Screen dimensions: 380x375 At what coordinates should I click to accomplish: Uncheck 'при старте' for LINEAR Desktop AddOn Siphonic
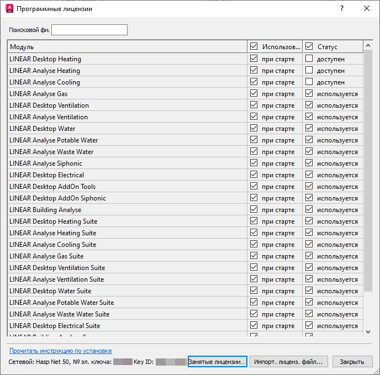pos(254,198)
